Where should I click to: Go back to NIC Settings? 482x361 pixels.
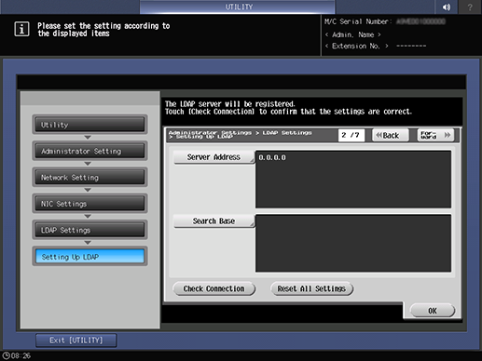pyautogui.click(x=90, y=204)
